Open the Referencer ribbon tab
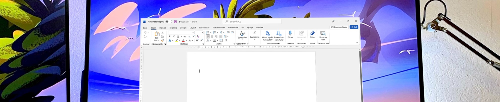 click(204, 28)
